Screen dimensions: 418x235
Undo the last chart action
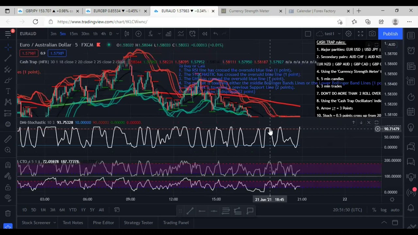[216, 34]
